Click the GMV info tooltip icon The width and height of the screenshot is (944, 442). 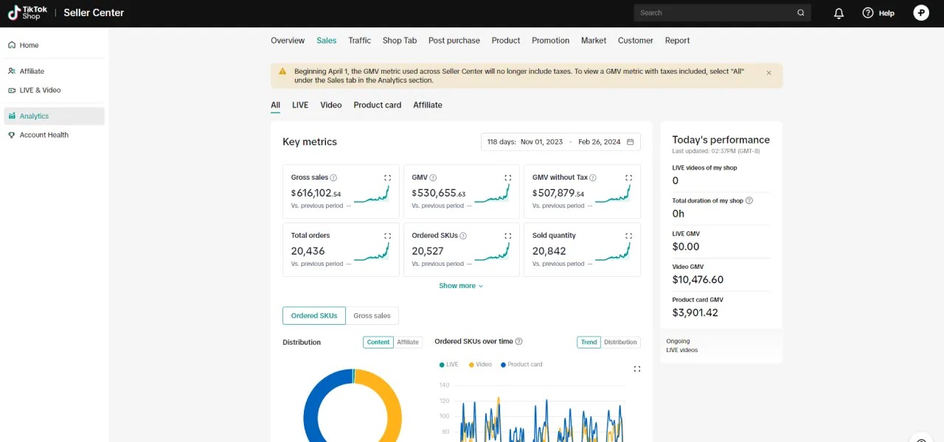coord(433,178)
